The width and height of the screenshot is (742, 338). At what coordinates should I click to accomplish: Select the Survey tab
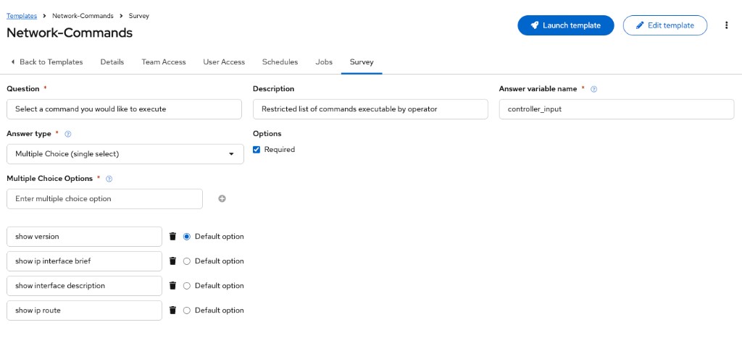click(362, 62)
